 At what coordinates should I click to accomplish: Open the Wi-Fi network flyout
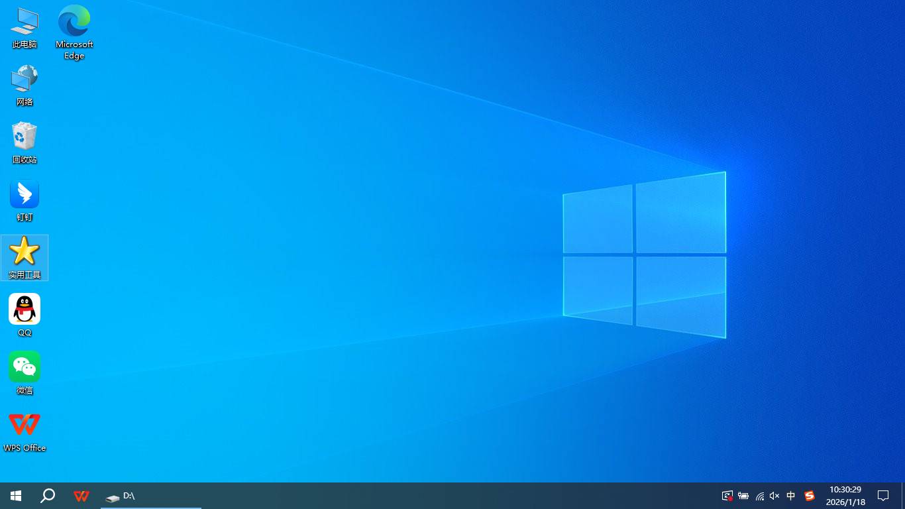coord(759,496)
